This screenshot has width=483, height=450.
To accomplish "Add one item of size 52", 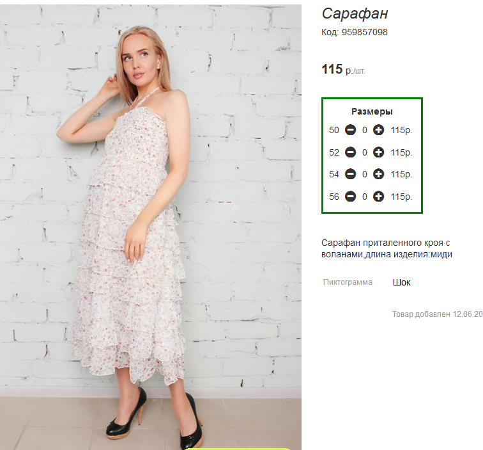I will [378, 152].
